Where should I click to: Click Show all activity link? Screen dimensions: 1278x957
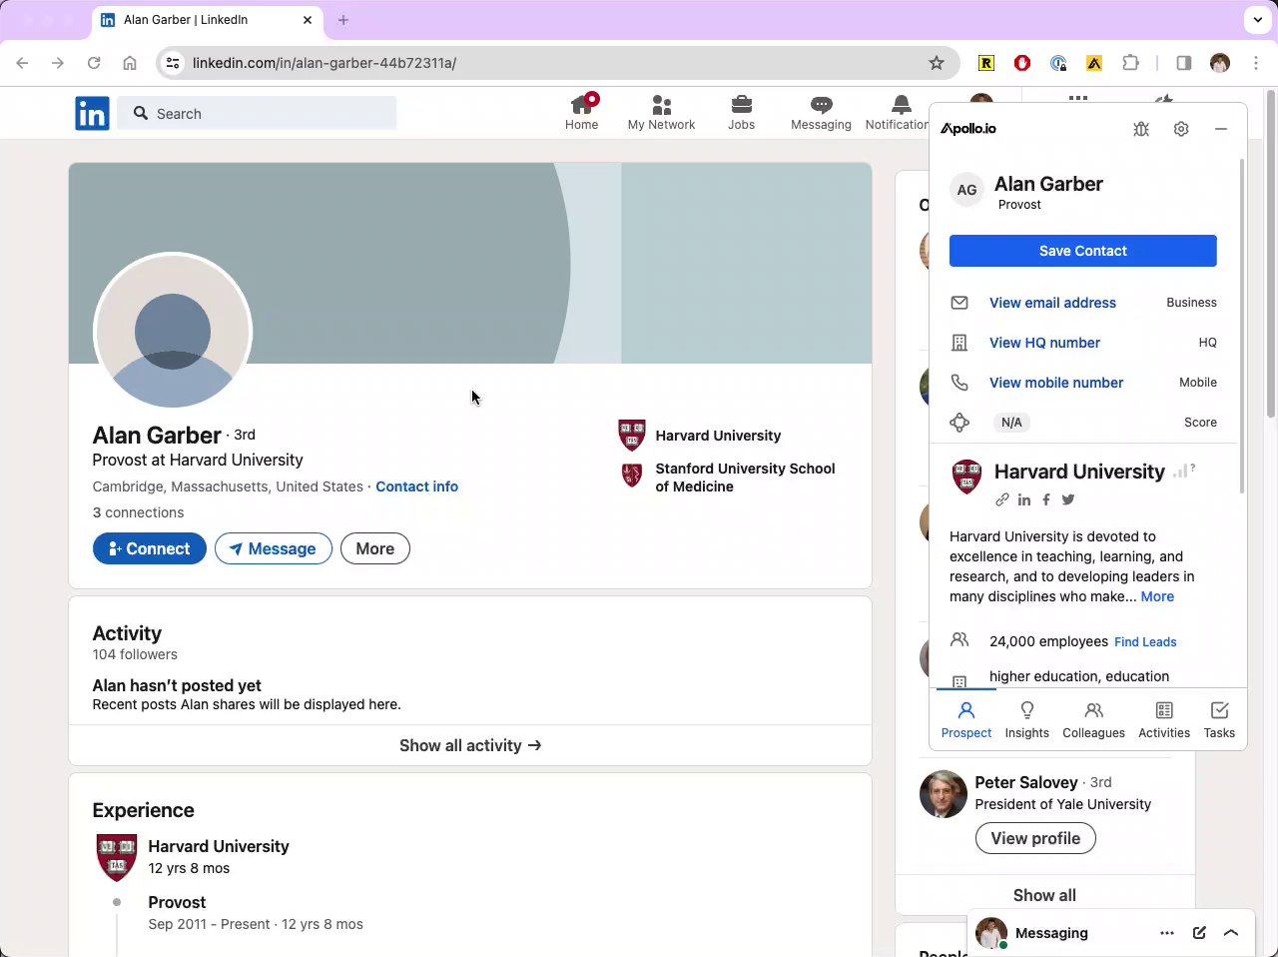coord(470,745)
